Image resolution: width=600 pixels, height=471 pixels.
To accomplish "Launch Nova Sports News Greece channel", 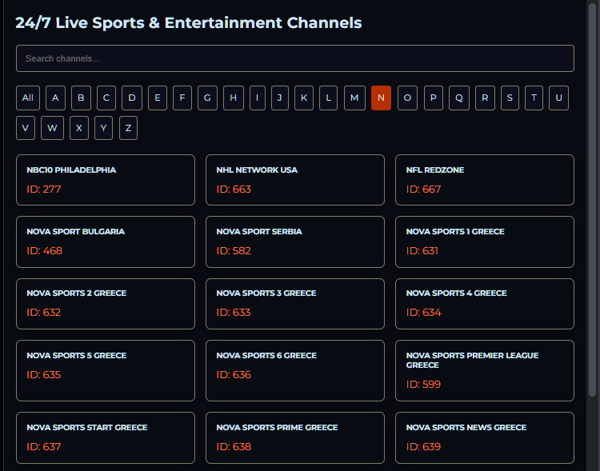I will 484,437.
